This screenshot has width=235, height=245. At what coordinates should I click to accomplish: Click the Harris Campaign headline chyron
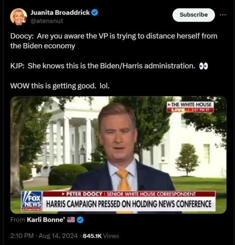129,204
